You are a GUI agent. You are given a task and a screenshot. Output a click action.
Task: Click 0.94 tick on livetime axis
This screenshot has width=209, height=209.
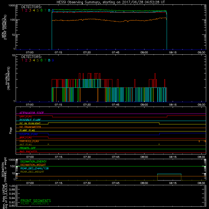point(12,198)
